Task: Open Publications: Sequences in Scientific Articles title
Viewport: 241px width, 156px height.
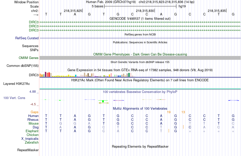Action: tap(140, 42)
